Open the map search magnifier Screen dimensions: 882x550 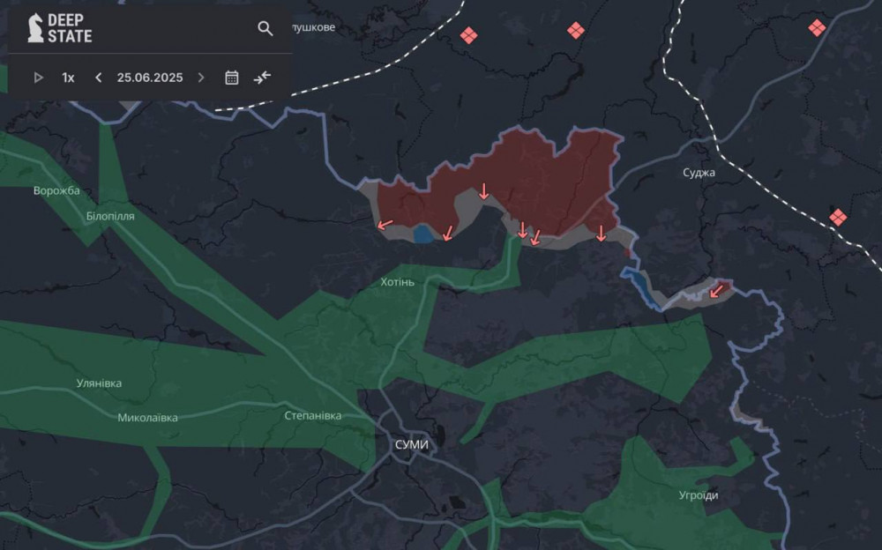coord(265,29)
